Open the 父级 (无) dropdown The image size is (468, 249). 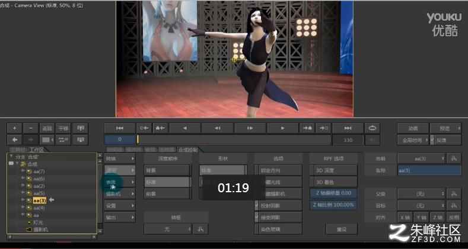coord(422,194)
